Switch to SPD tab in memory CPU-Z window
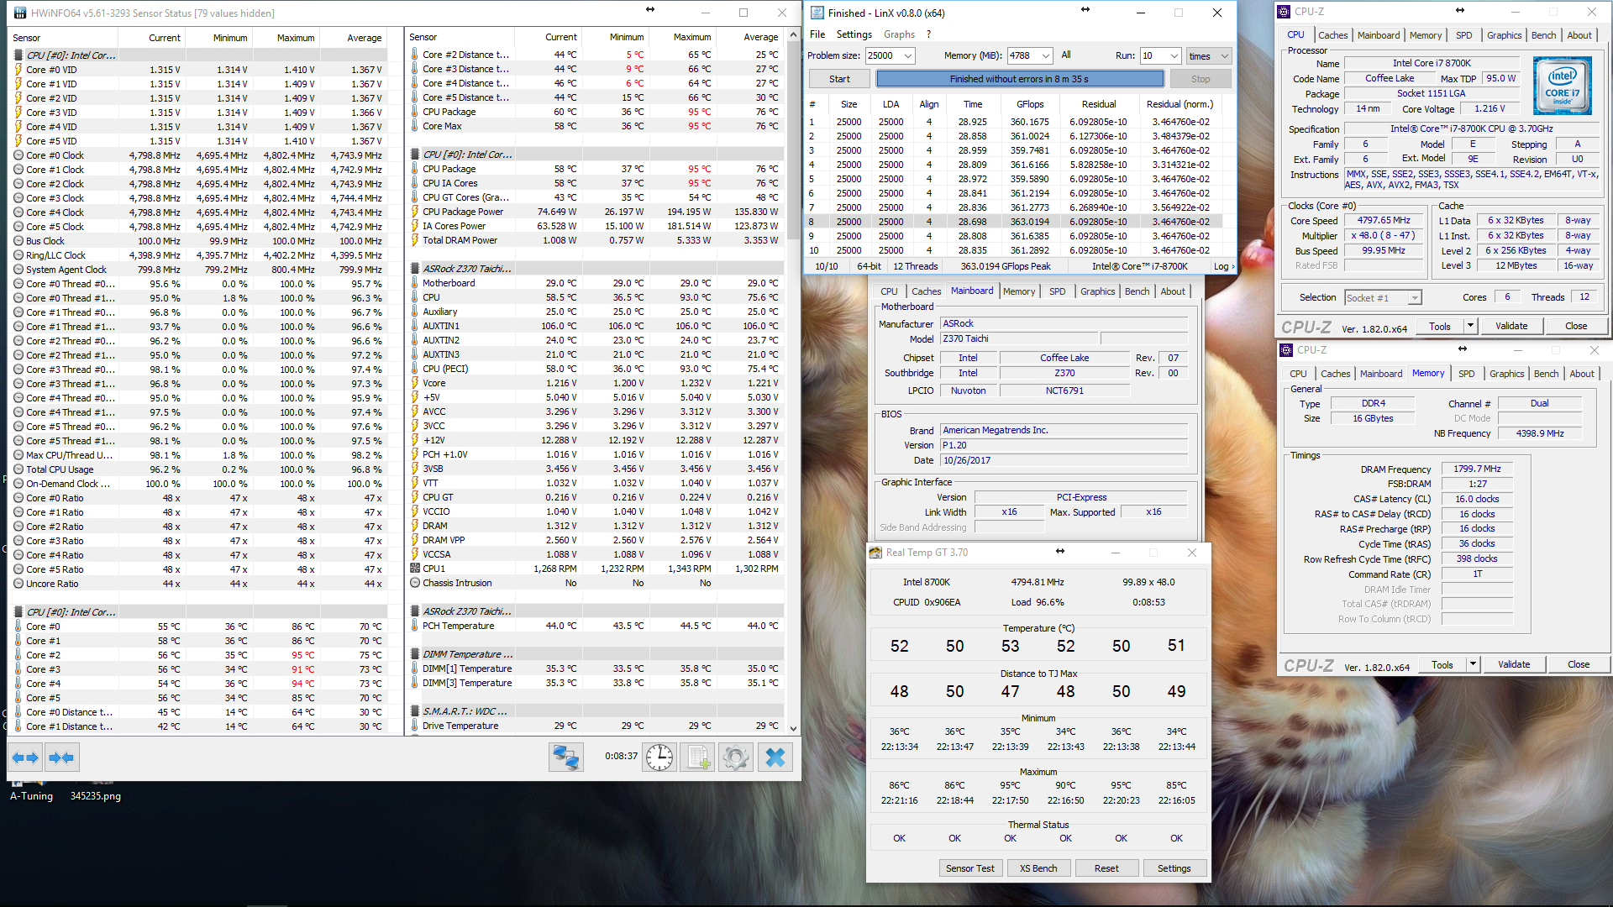Screen dimensions: 1613x907 1467,374
